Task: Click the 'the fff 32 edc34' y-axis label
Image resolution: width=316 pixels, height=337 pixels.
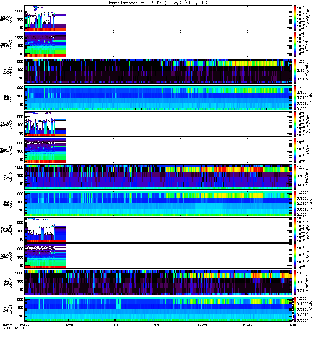Action: click(x=6, y=230)
